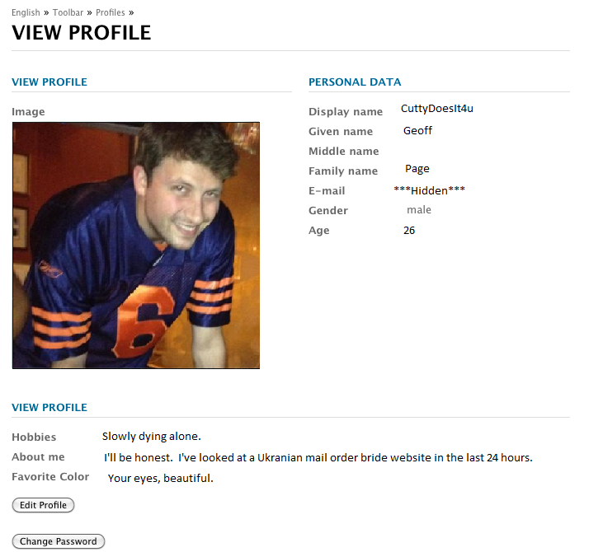Select the About me description text
The width and height of the screenshot is (603, 552).
318,457
